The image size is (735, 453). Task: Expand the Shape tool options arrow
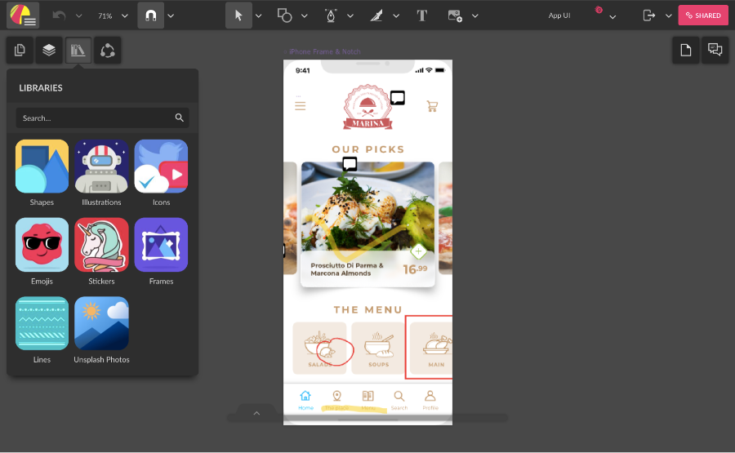click(x=305, y=16)
